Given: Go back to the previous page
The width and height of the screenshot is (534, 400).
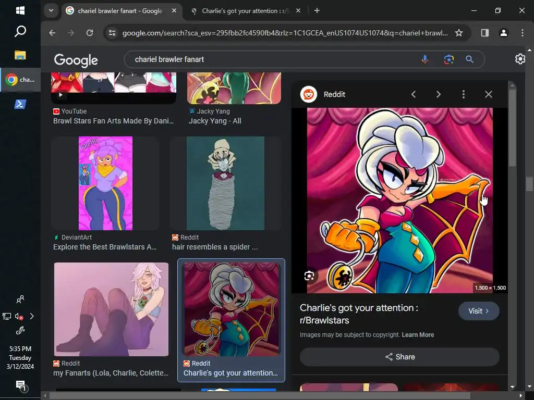Looking at the screenshot, I should tap(52, 33).
